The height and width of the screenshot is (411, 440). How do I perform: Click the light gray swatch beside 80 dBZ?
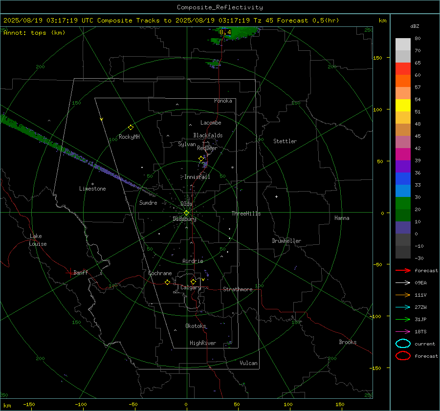(x=403, y=44)
